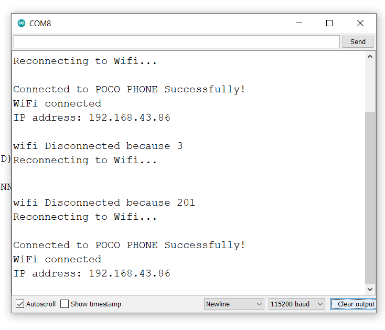
Task: Click the "wifi Disconnected because 201" line
Action: (104, 203)
